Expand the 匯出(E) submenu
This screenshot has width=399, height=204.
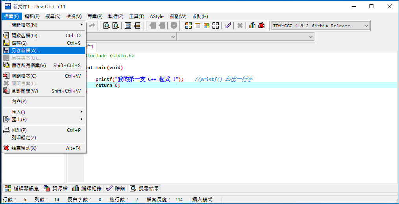tap(44, 119)
